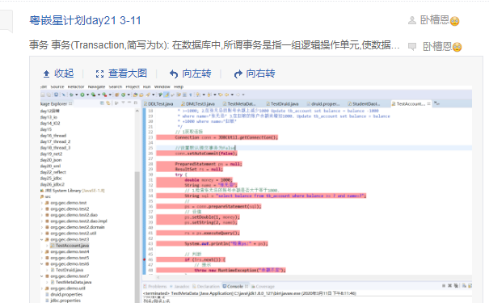Open the Refactor menu in Eclipse

tap(76, 86)
